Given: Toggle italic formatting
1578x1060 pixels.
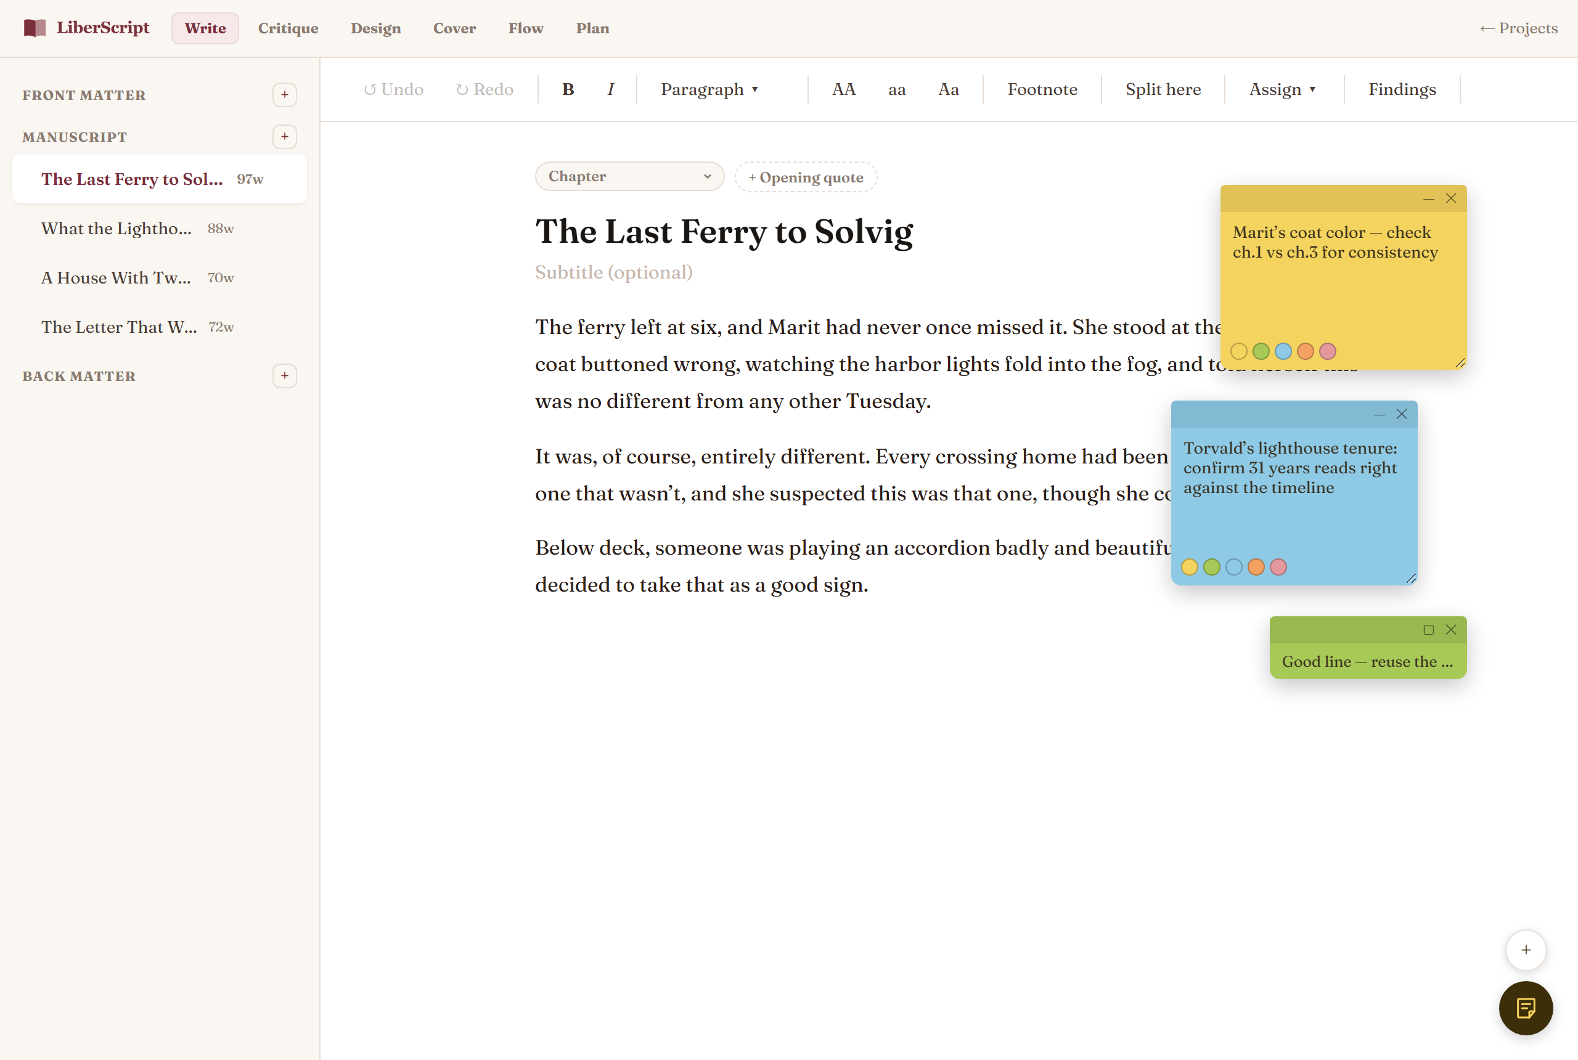Looking at the screenshot, I should (x=610, y=89).
